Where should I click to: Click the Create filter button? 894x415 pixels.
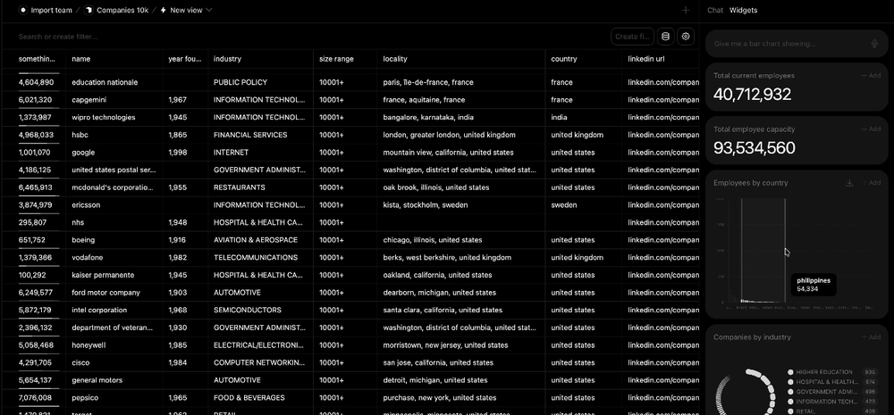pos(632,37)
